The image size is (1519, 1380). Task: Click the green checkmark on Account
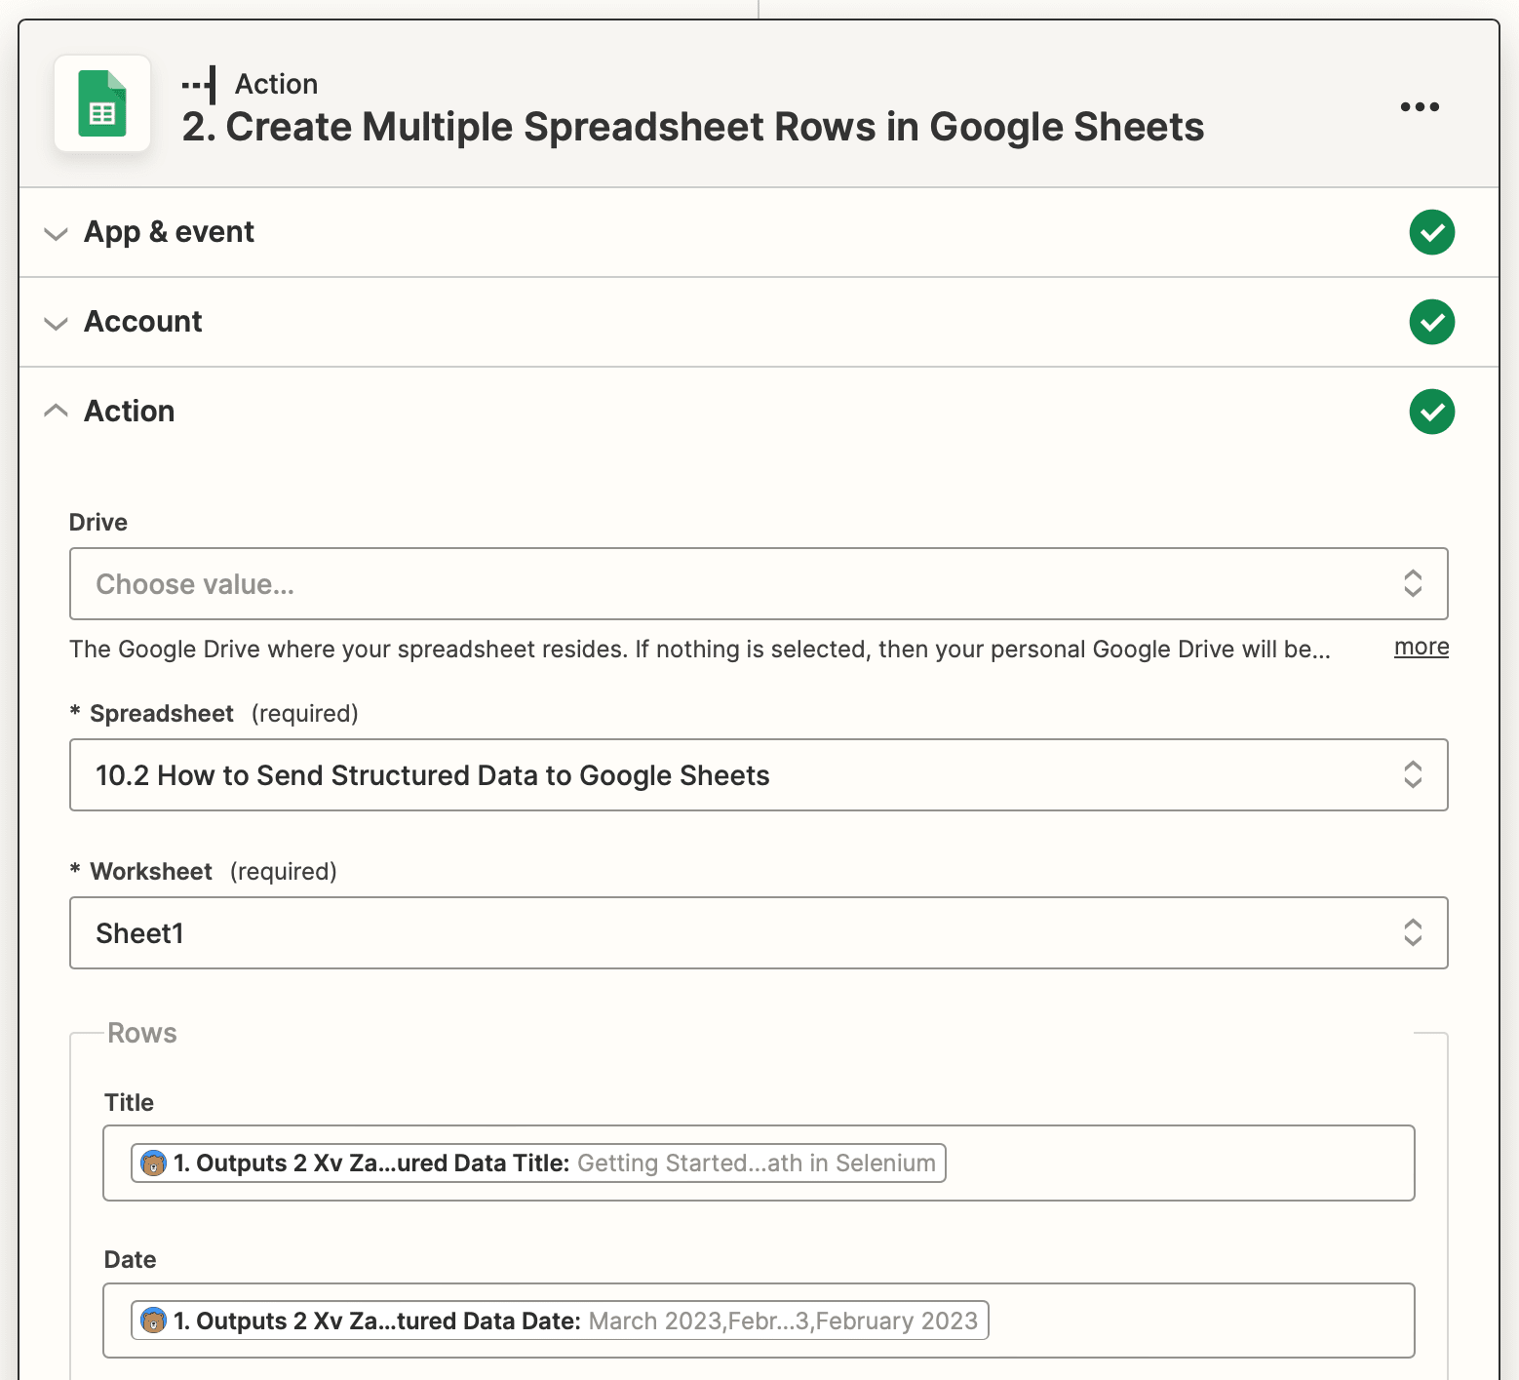tap(1431, 322)
